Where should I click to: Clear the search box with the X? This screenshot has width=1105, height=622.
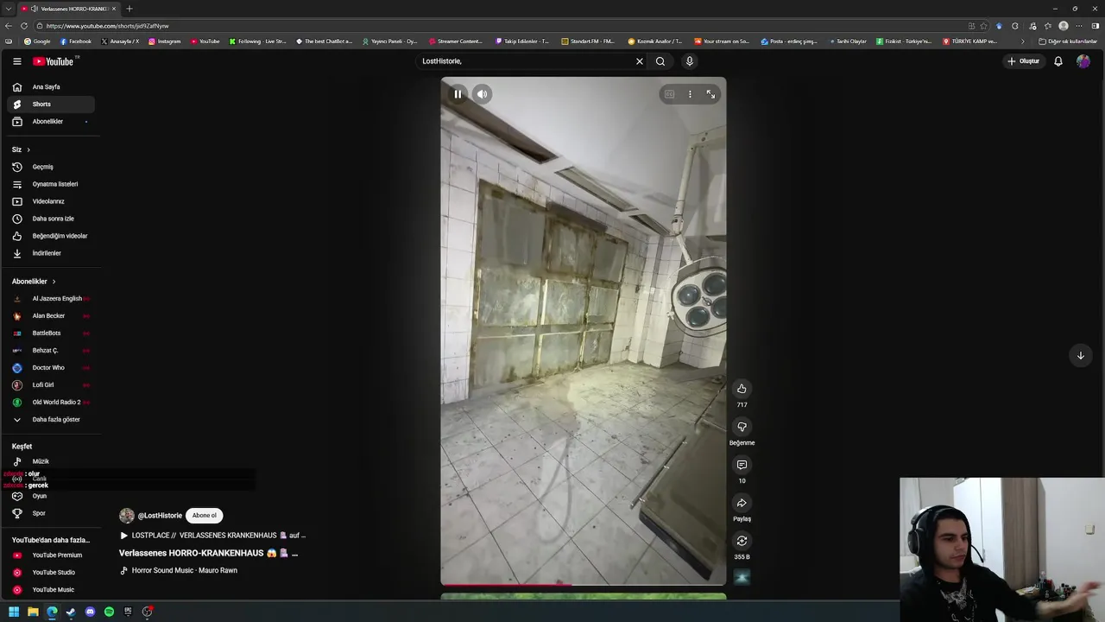click(640, 61)
